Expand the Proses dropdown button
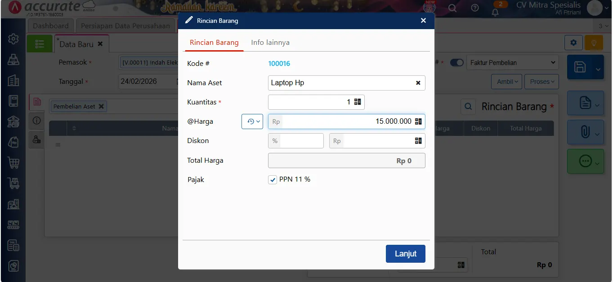The height and width of the screenshot is (282, 613). (541, 82)
